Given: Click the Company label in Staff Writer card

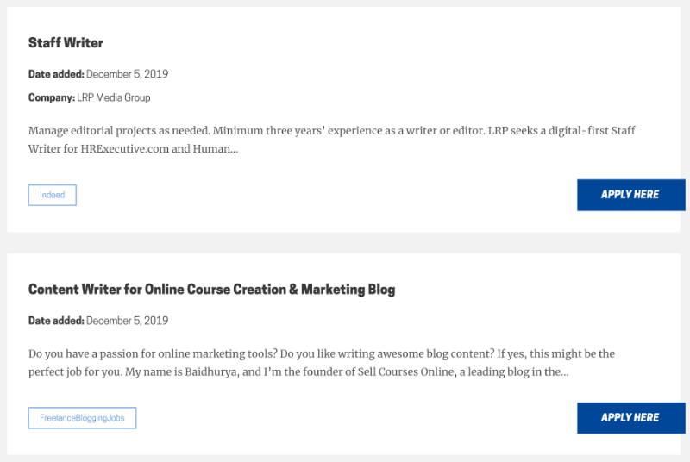Looking at the screenshot, I should click(x=52, y=98).
